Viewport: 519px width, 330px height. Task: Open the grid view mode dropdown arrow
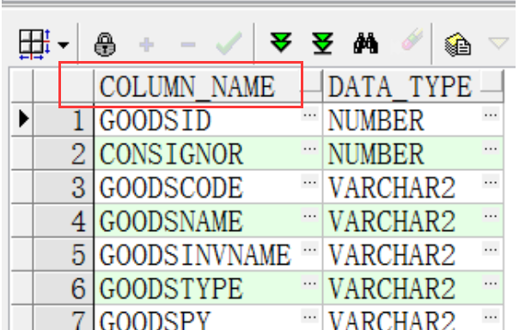64,45
